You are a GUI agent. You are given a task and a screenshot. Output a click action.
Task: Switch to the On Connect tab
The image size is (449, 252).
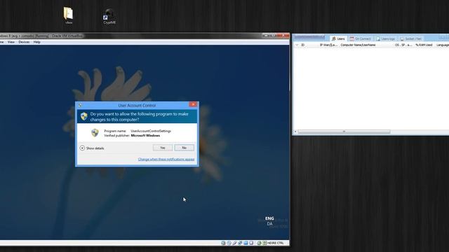click(x=360, y=38)
